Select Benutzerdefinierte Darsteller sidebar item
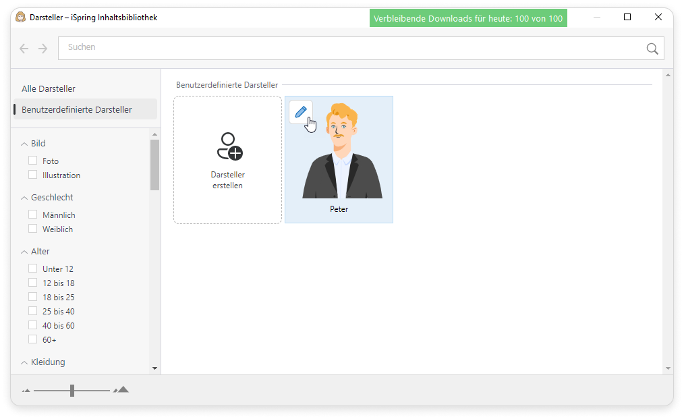Viewport: 684px width, 419px height. coord(77,109)
